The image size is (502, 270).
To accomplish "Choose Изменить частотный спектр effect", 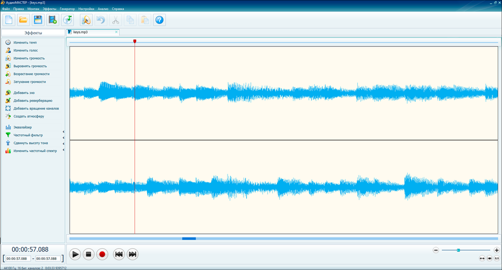I will coord(35,151).
